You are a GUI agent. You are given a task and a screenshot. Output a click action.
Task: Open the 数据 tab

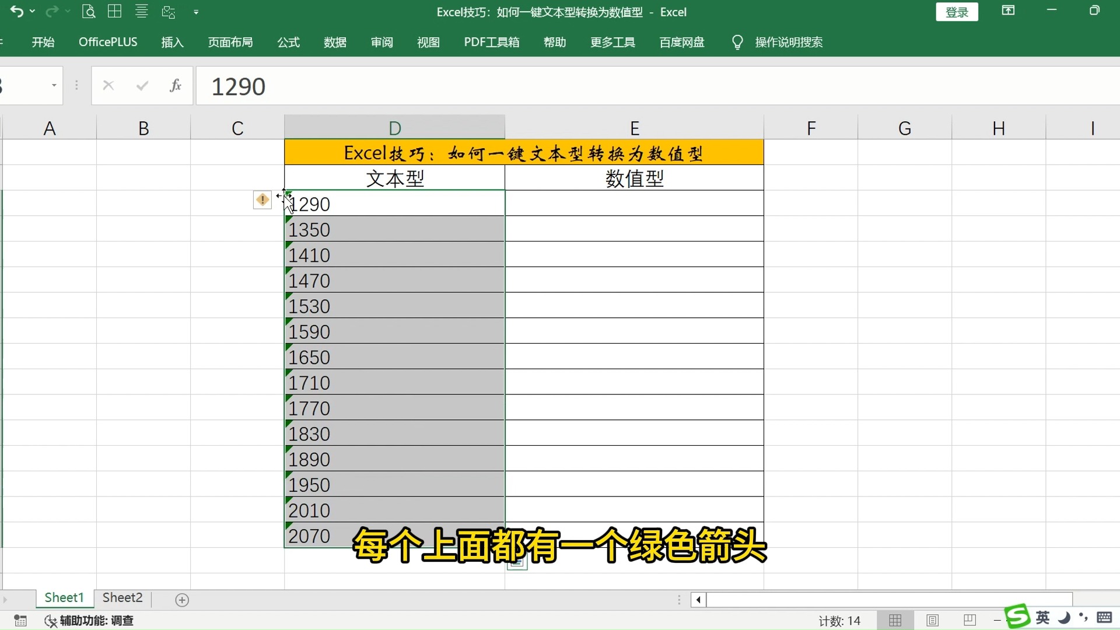coord(335,42)
